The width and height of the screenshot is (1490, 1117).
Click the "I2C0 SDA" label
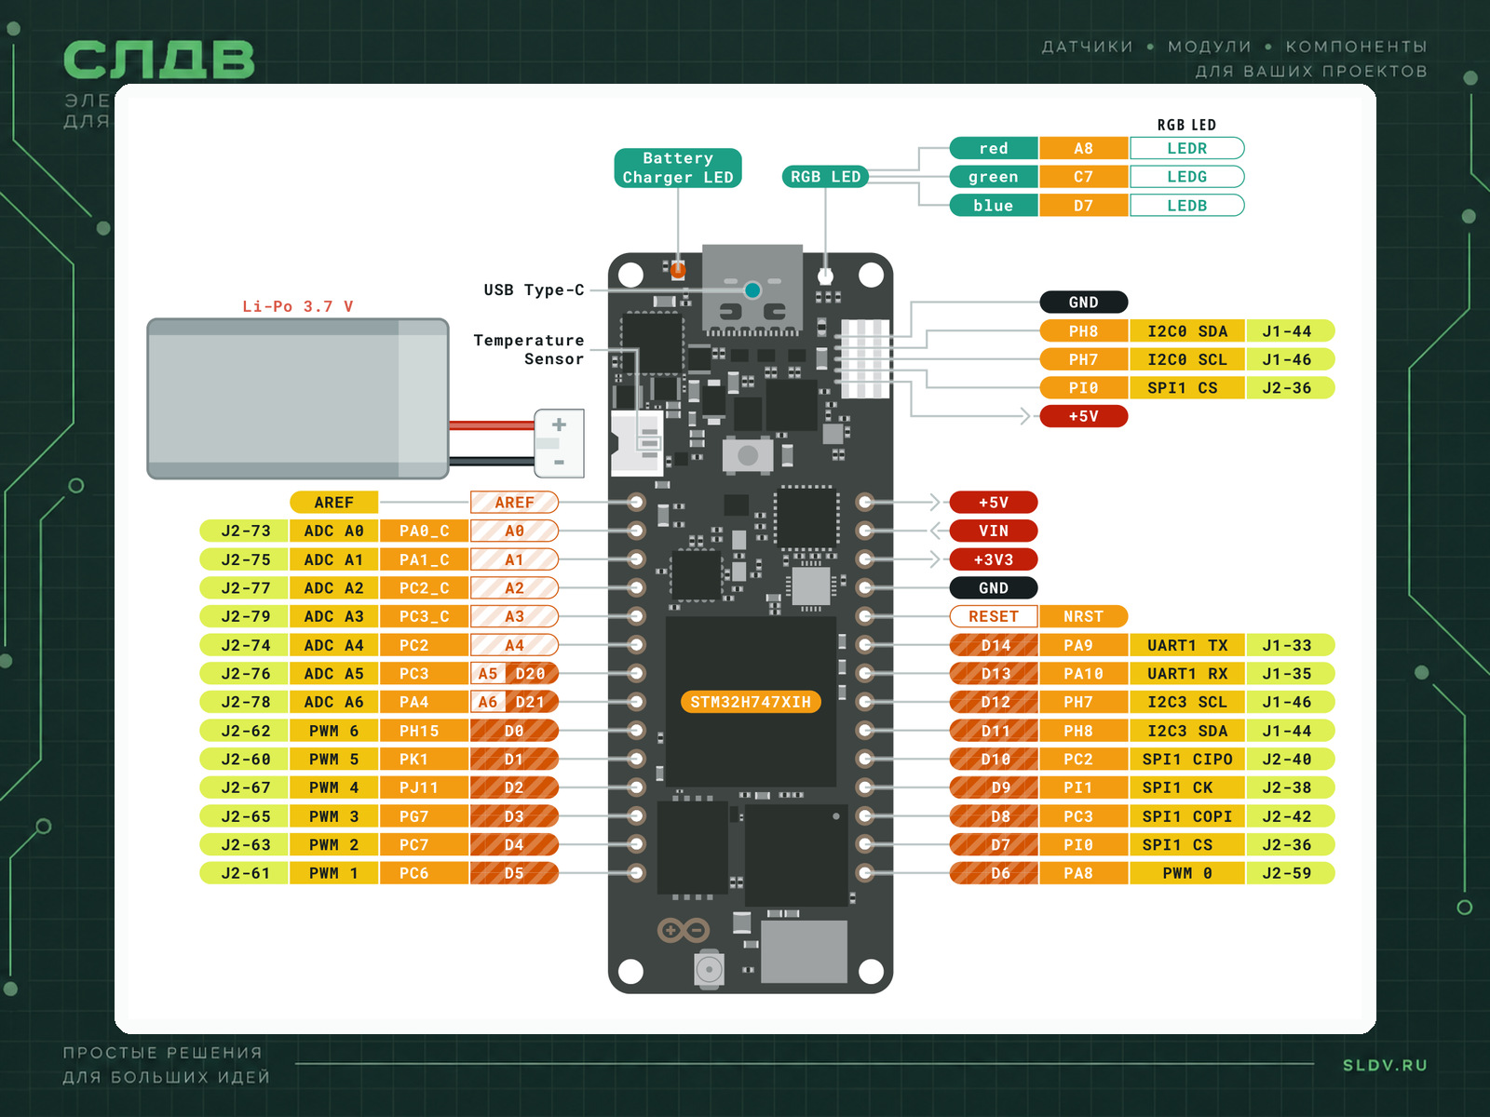click(1187, 331)
